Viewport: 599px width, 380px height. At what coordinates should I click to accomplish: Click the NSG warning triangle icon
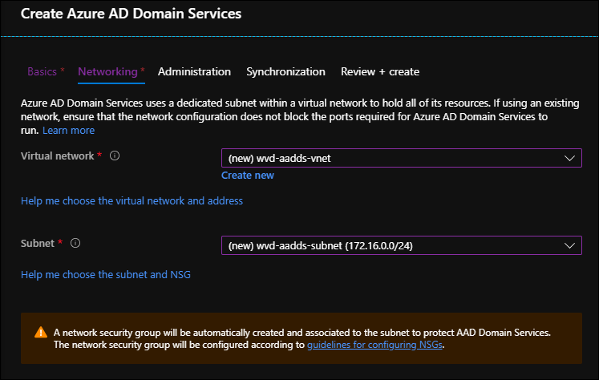(x=41, y=332)
